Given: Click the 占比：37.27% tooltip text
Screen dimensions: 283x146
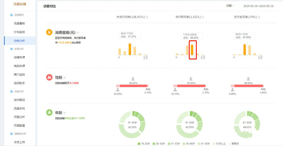Looking at the screenshot, I should click(x=128, y=37).
